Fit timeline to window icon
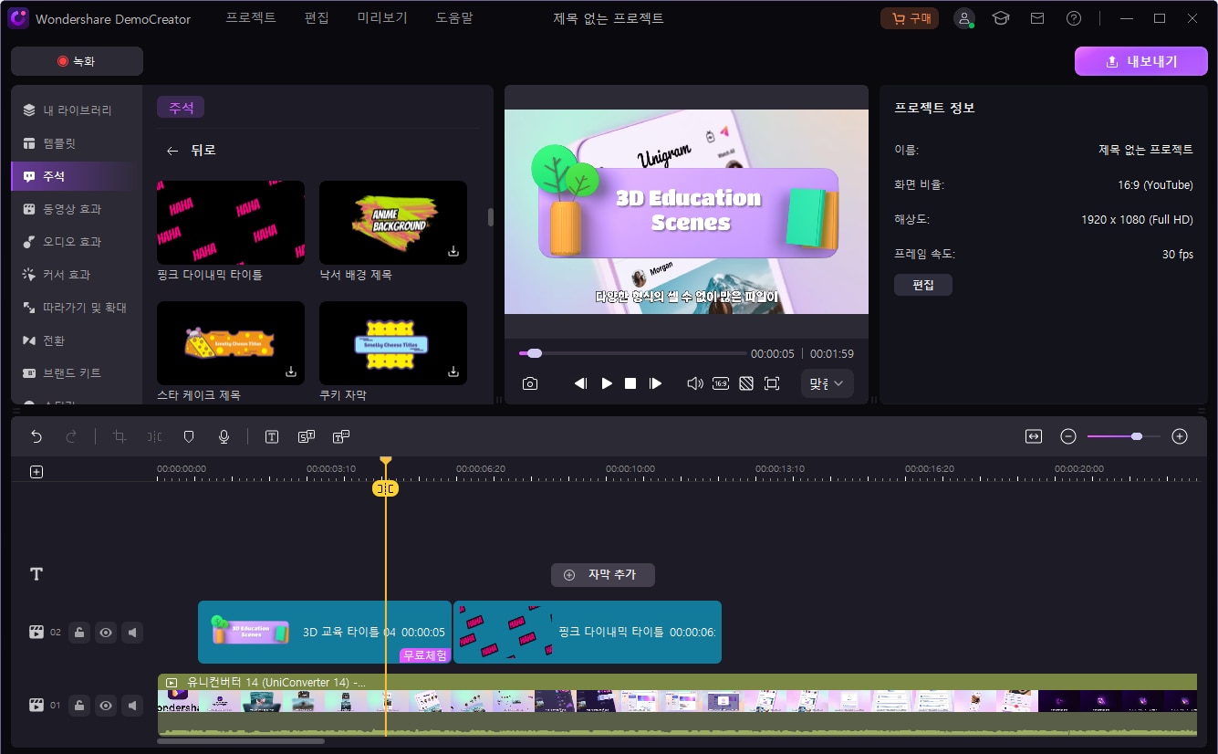Viewport: 1218px width, 754px height. click(1034, 437)
